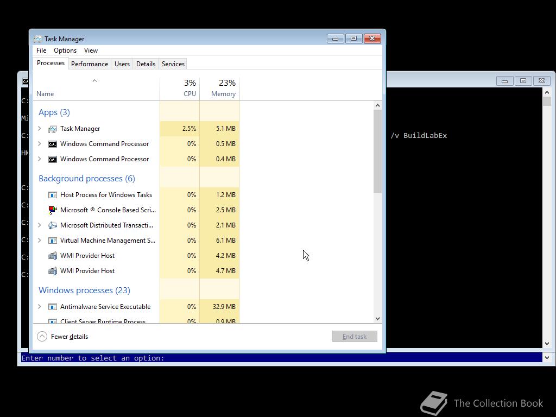Click the Enter number to select prompt
Image resolution: width=556 pixels, height=417 pixels.
(x=93, y=358)
